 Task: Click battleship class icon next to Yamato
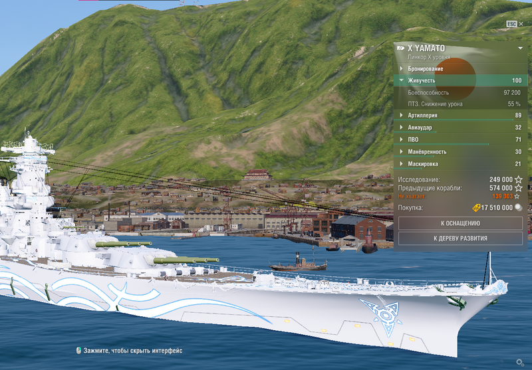point(401,48)
